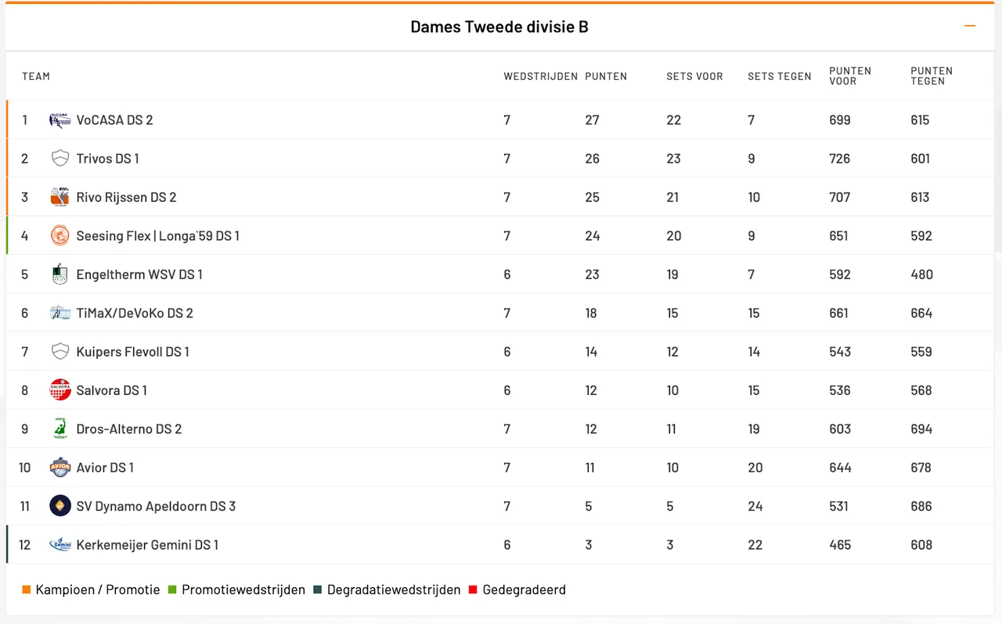This screenshot has height=624, width=1002.
Task: Click the Dames Tweede divisie B header
Action: click(499, 27)
